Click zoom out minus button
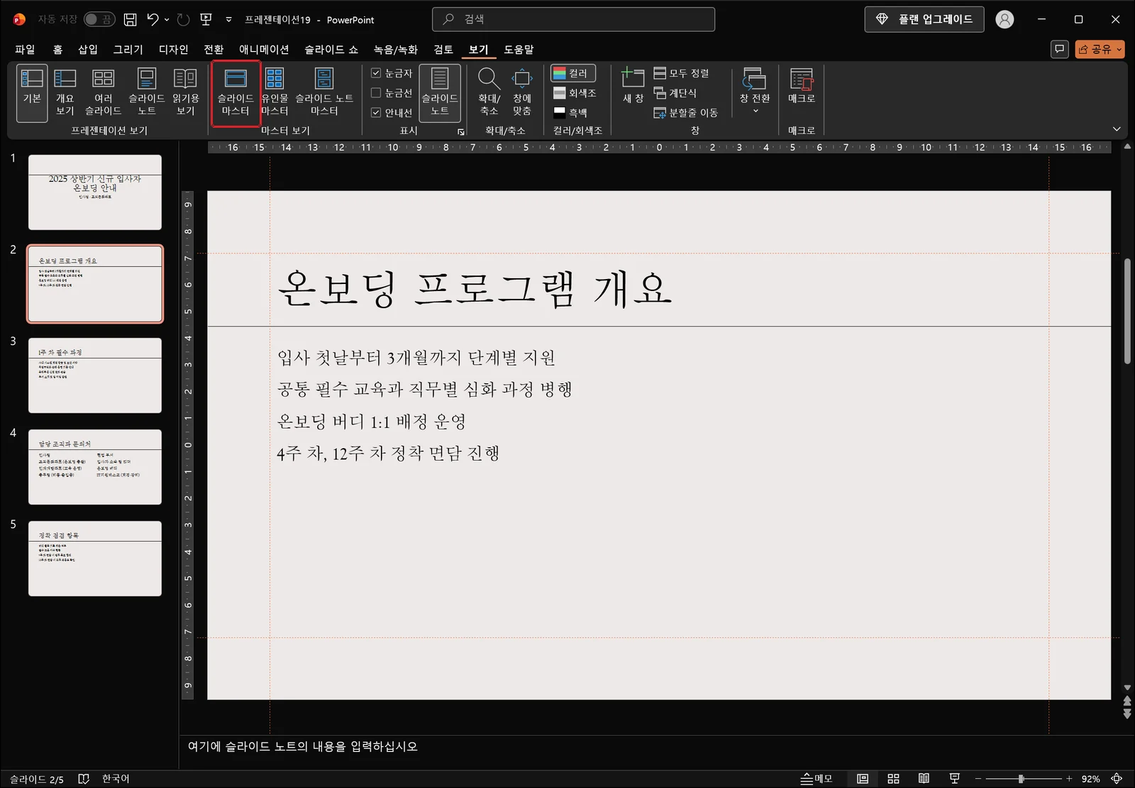 coord(978,779)
